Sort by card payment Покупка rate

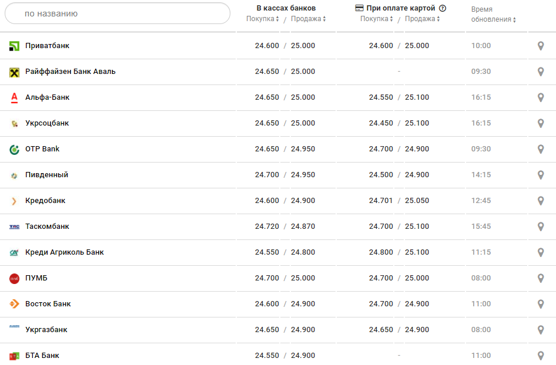coord(377,19)
